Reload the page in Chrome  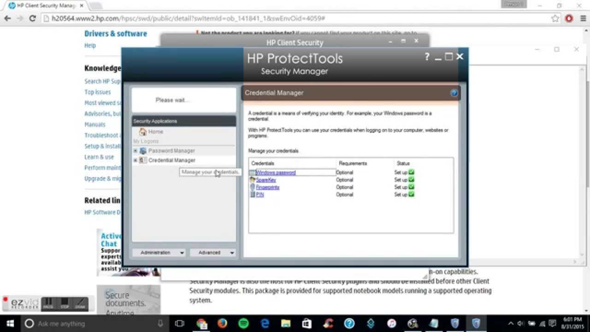tap(32, 18)
